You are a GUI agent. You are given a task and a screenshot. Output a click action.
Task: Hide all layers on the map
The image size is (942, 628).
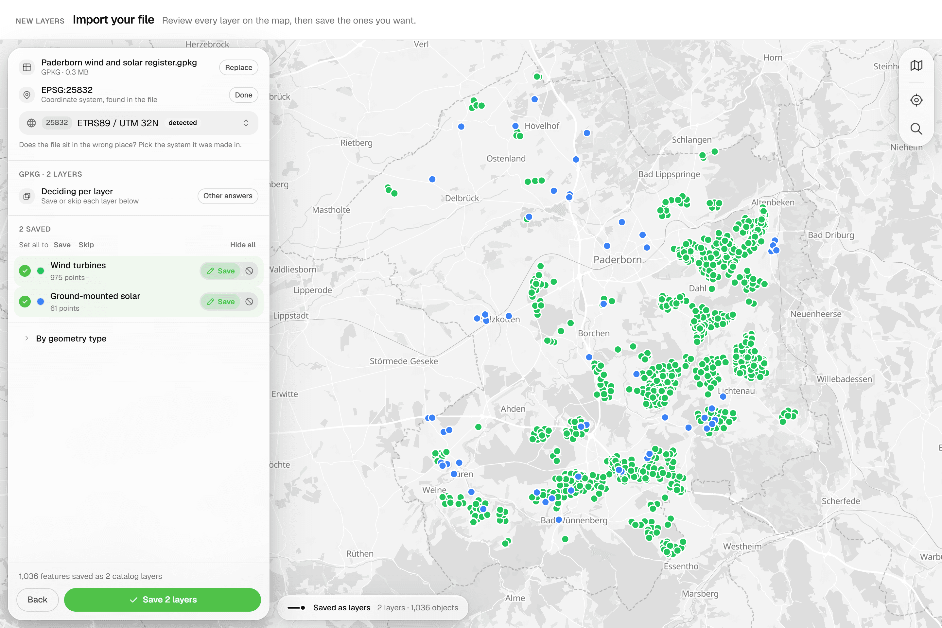243,245
